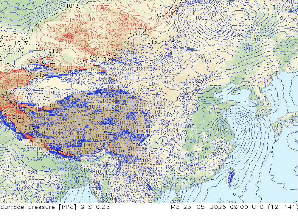Select the "GFS 0.25" model label
This screenshot has height=218, width=298.
click(x=95, y=207)
